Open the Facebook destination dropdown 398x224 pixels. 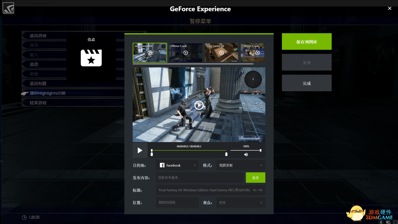177,165
